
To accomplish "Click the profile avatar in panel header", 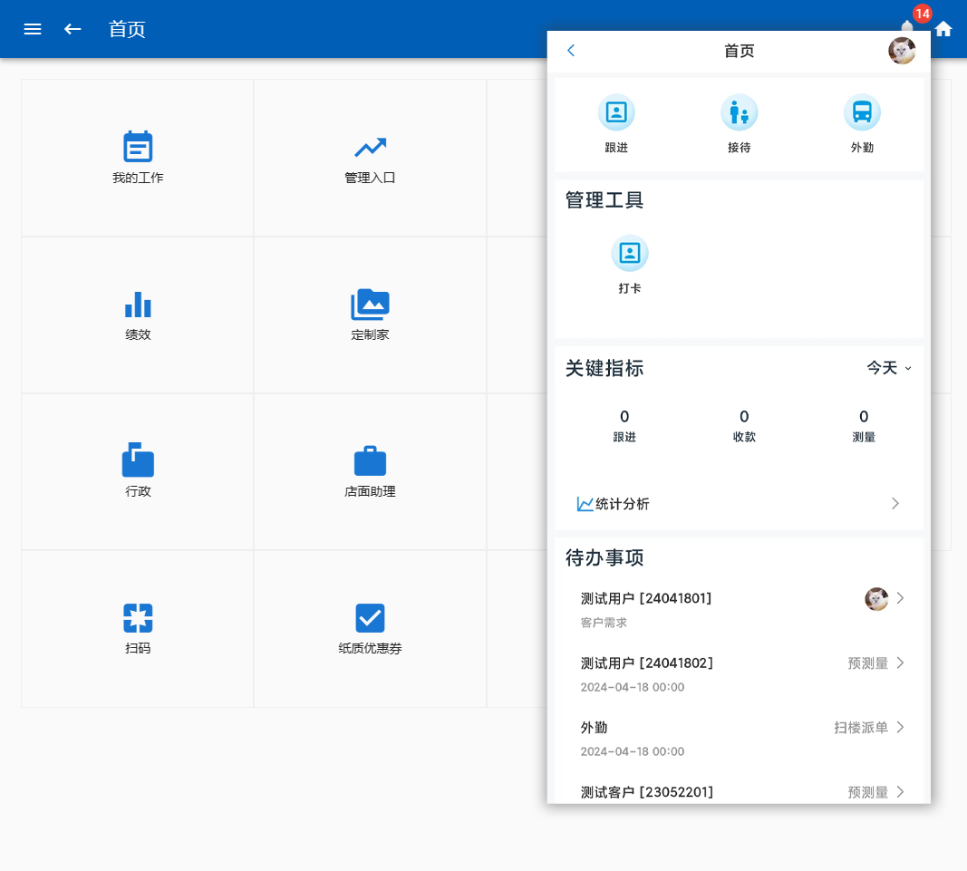I will pyautogui.click(x=901, y=51).
